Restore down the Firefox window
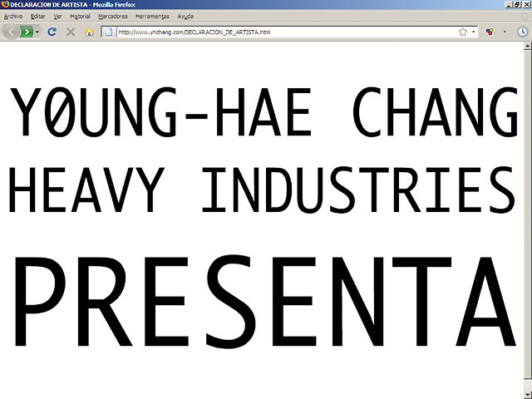 (517, 4)
